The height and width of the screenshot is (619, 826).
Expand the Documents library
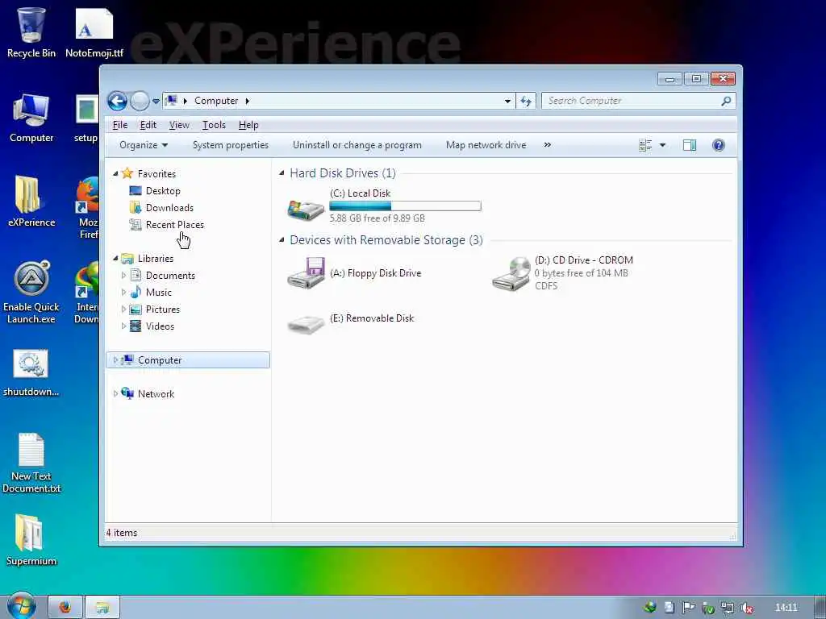(x=123, y=276)
